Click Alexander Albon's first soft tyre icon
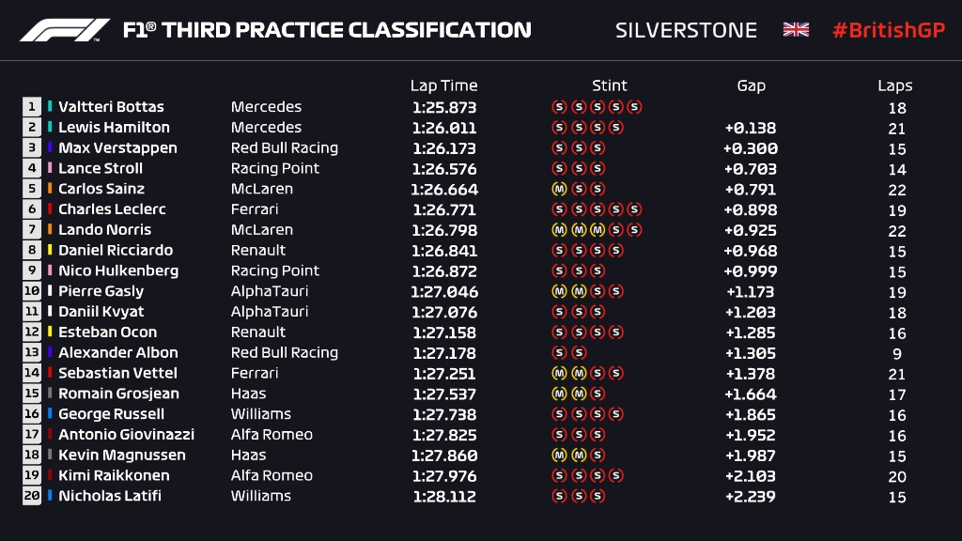This screenshot has height=541, width=962. pos(559,353)
